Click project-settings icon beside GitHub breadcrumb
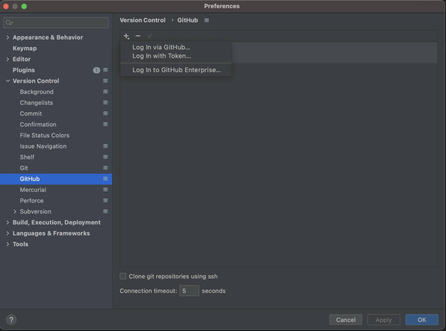The image size is (446, 331). pos(207,20)
